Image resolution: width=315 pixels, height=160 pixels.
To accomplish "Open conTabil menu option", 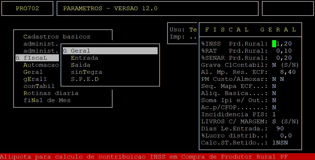I will click(39, 86).
